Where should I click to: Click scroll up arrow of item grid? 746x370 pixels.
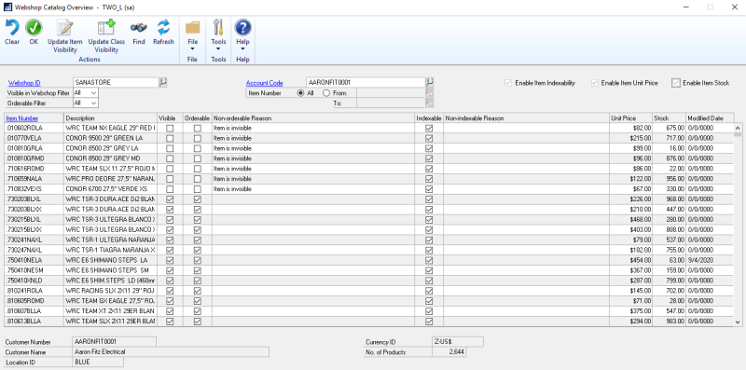coord(738,128)
